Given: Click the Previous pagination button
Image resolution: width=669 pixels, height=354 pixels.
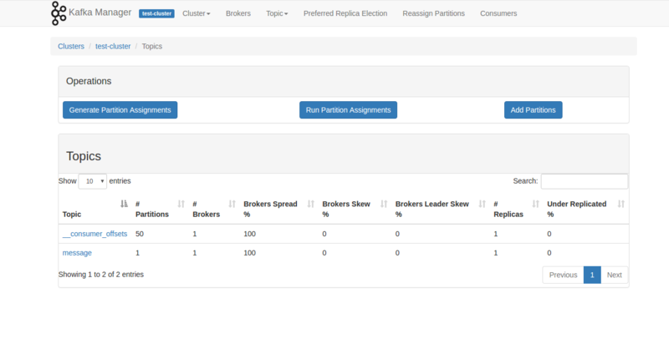Looking at the screenshot, I should click(x=563, y=275).
